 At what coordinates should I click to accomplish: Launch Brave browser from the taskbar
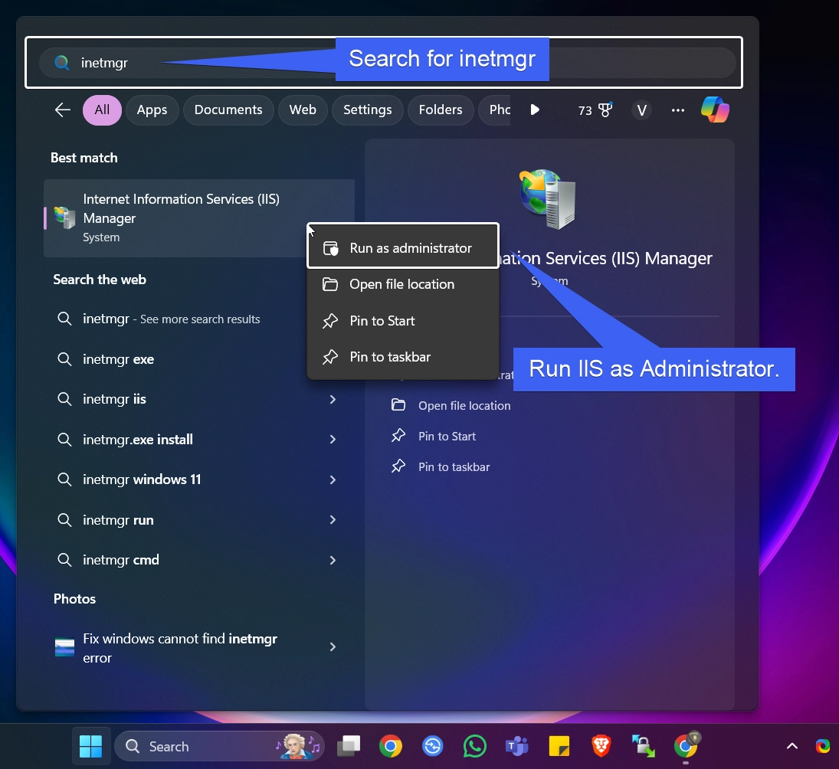pyautogui.click(x=601, y=746)
